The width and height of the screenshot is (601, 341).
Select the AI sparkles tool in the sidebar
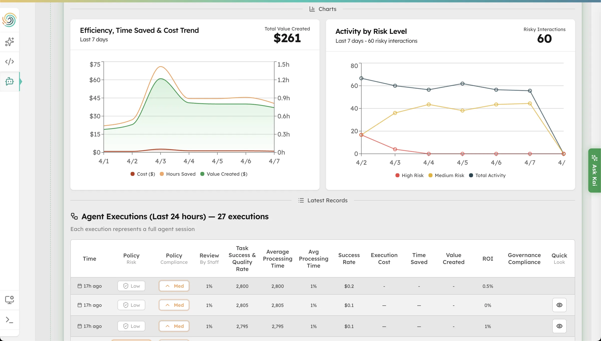point(10,42)
